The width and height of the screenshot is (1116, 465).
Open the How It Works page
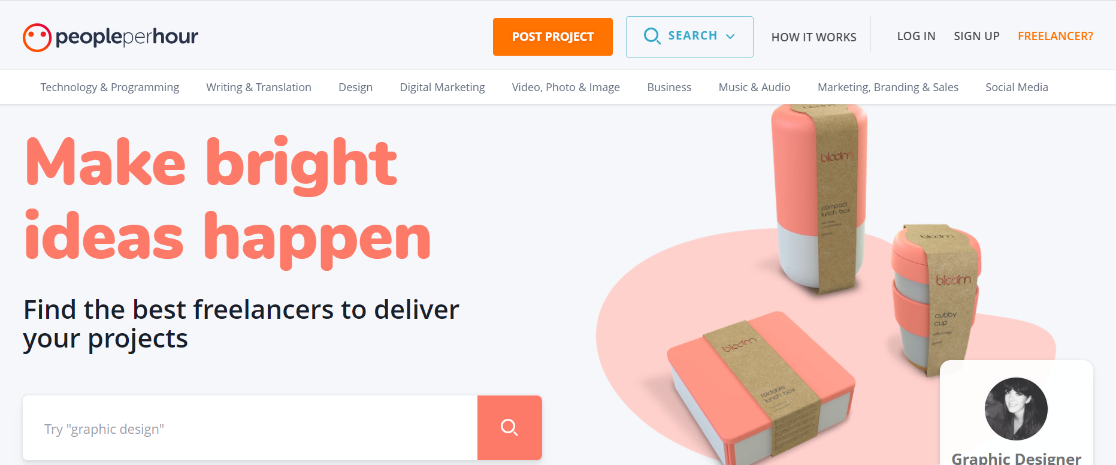point(813,37)
